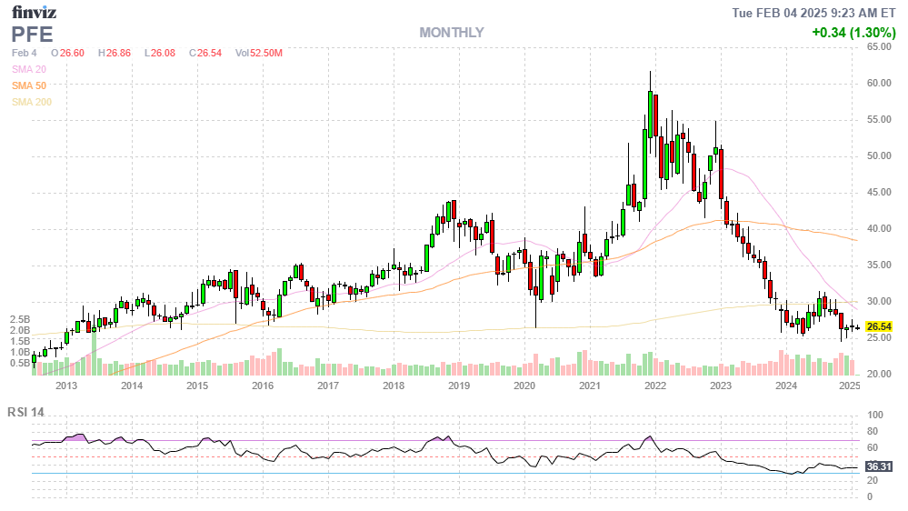Click the Vol 52.50M readout

coord(259,53)
